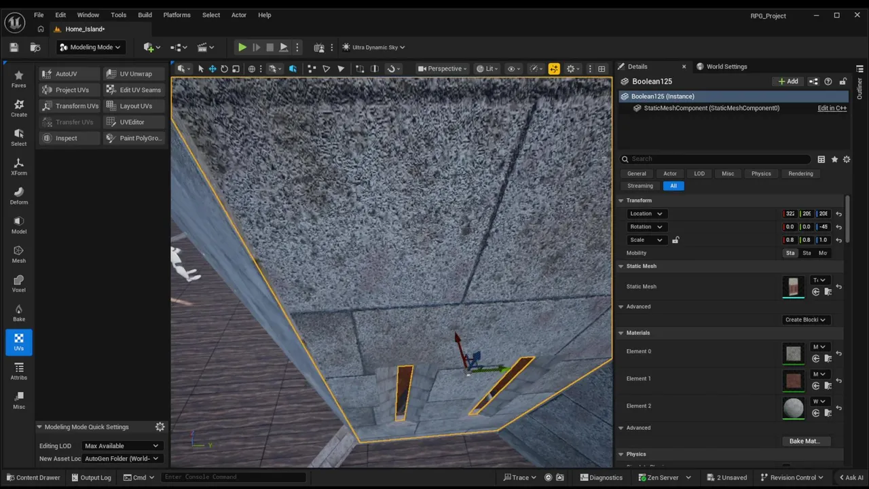Enable the Physics filter in Details
The image size is (869, 489).
[760, 174]
